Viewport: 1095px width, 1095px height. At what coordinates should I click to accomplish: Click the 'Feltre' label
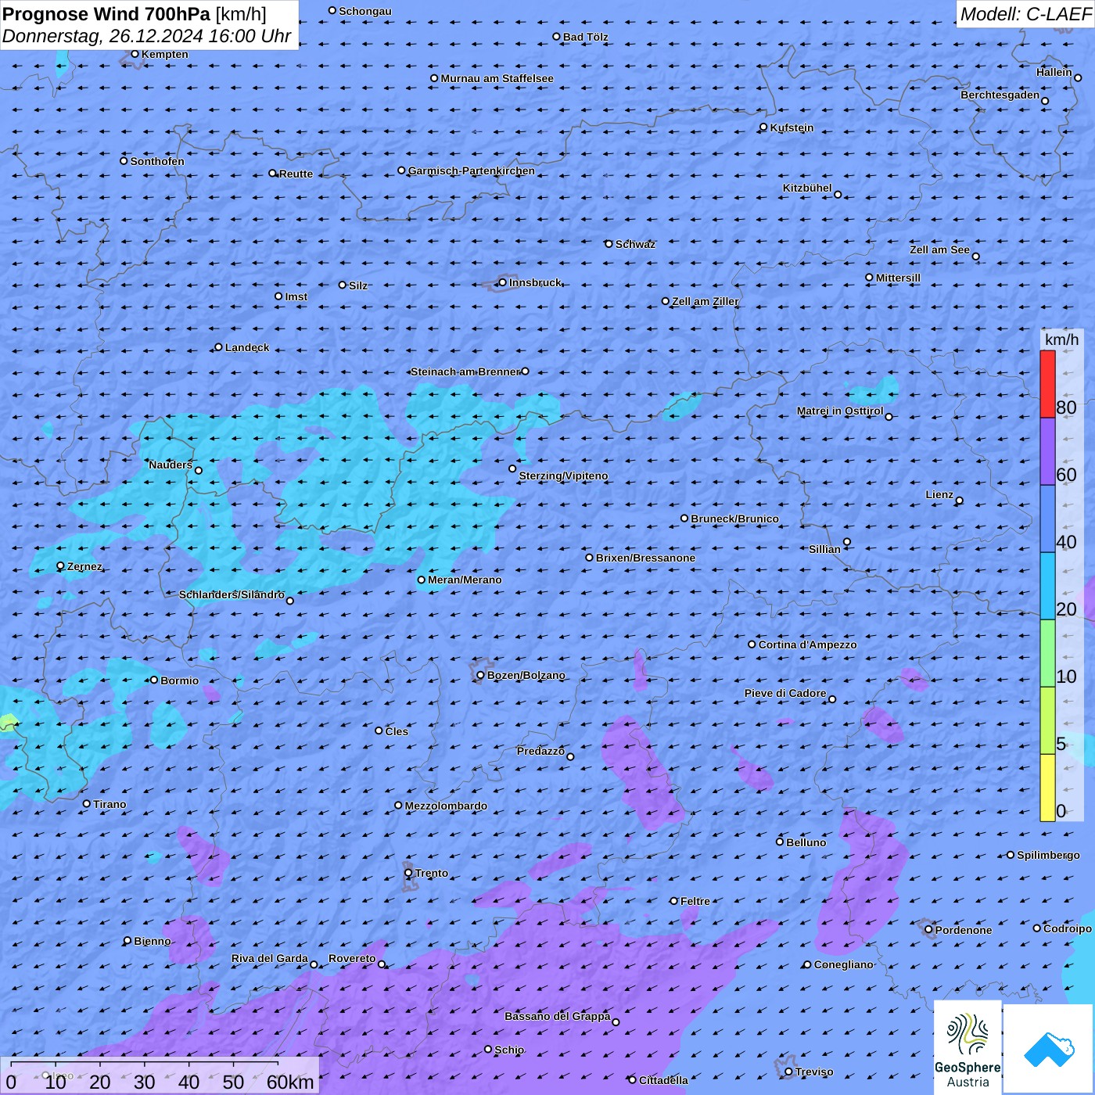click(695, 901)
